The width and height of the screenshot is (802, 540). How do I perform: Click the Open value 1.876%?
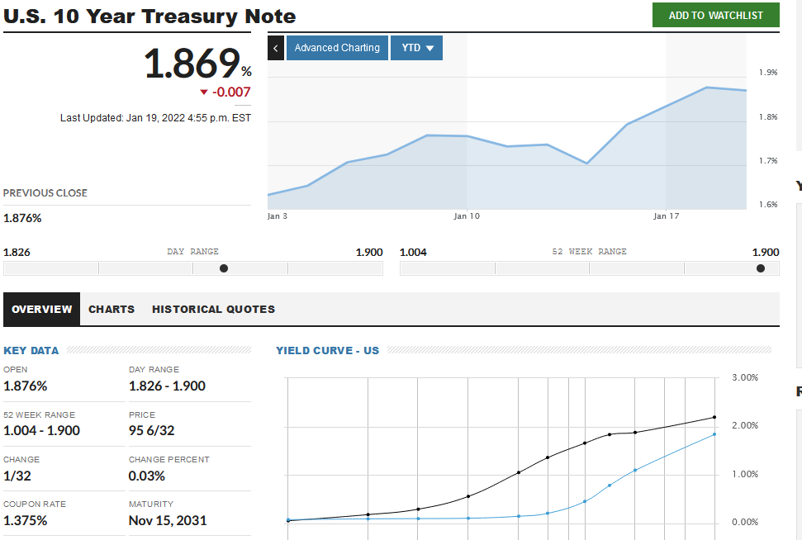tap(25, 386)
